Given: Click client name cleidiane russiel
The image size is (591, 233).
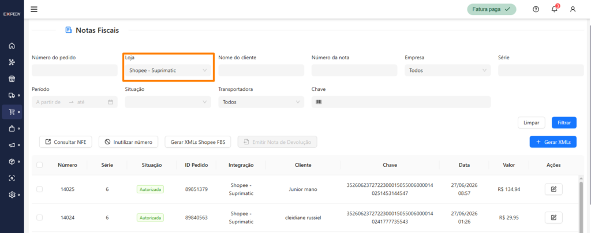Looking at the screenshot, I should pyautogui.click(x=303, y=217).
